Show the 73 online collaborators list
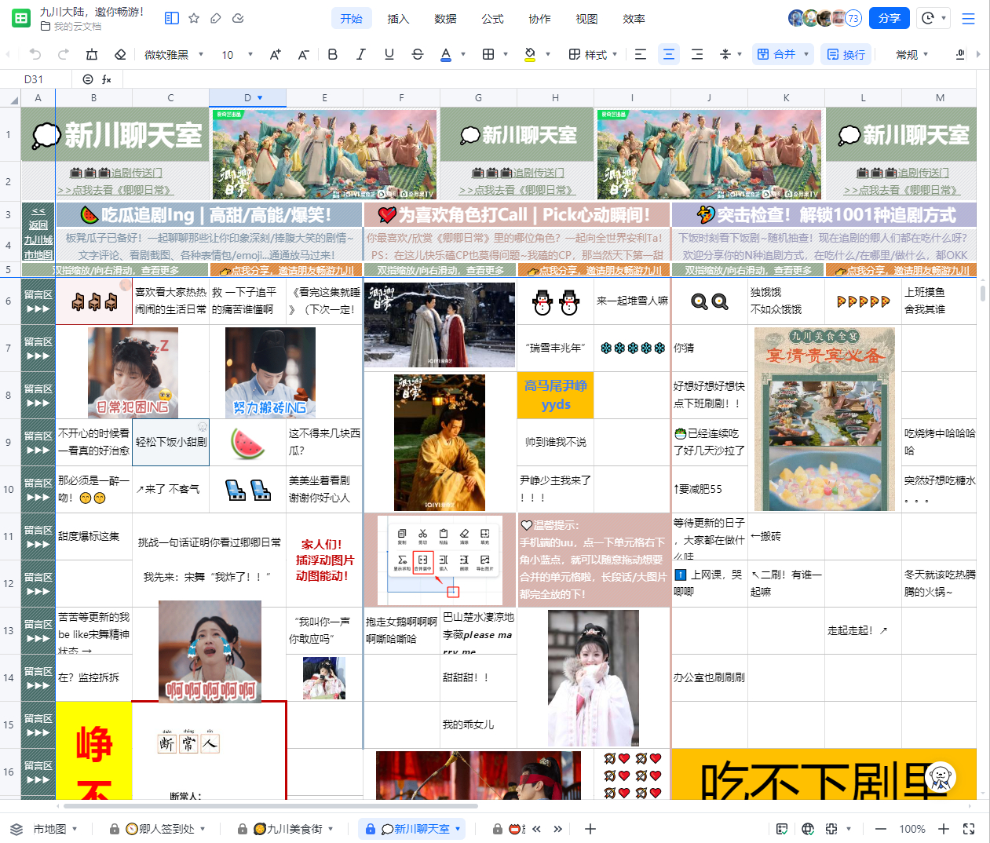990x843 pixels. pos(853,18)
